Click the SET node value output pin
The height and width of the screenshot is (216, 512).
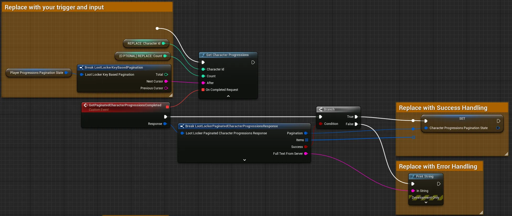[x=498, y=128]
